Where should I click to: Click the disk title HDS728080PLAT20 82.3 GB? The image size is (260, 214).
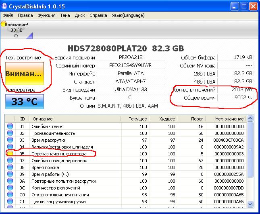(126, 49)
